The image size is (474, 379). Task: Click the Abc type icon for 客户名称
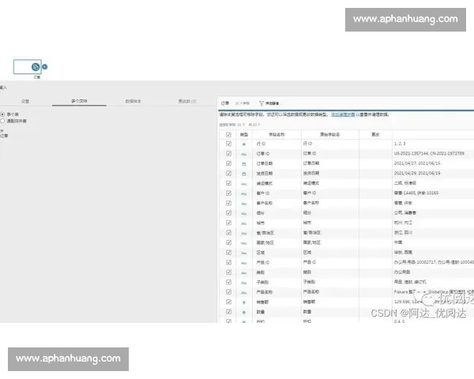pos(244,203)
